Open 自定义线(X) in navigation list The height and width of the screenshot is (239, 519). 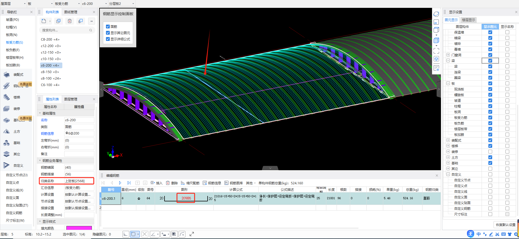[x=15, y=190]
